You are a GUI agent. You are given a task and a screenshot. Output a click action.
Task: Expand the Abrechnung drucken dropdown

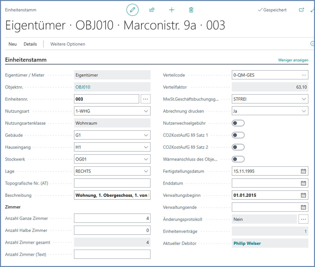[304, 111]
